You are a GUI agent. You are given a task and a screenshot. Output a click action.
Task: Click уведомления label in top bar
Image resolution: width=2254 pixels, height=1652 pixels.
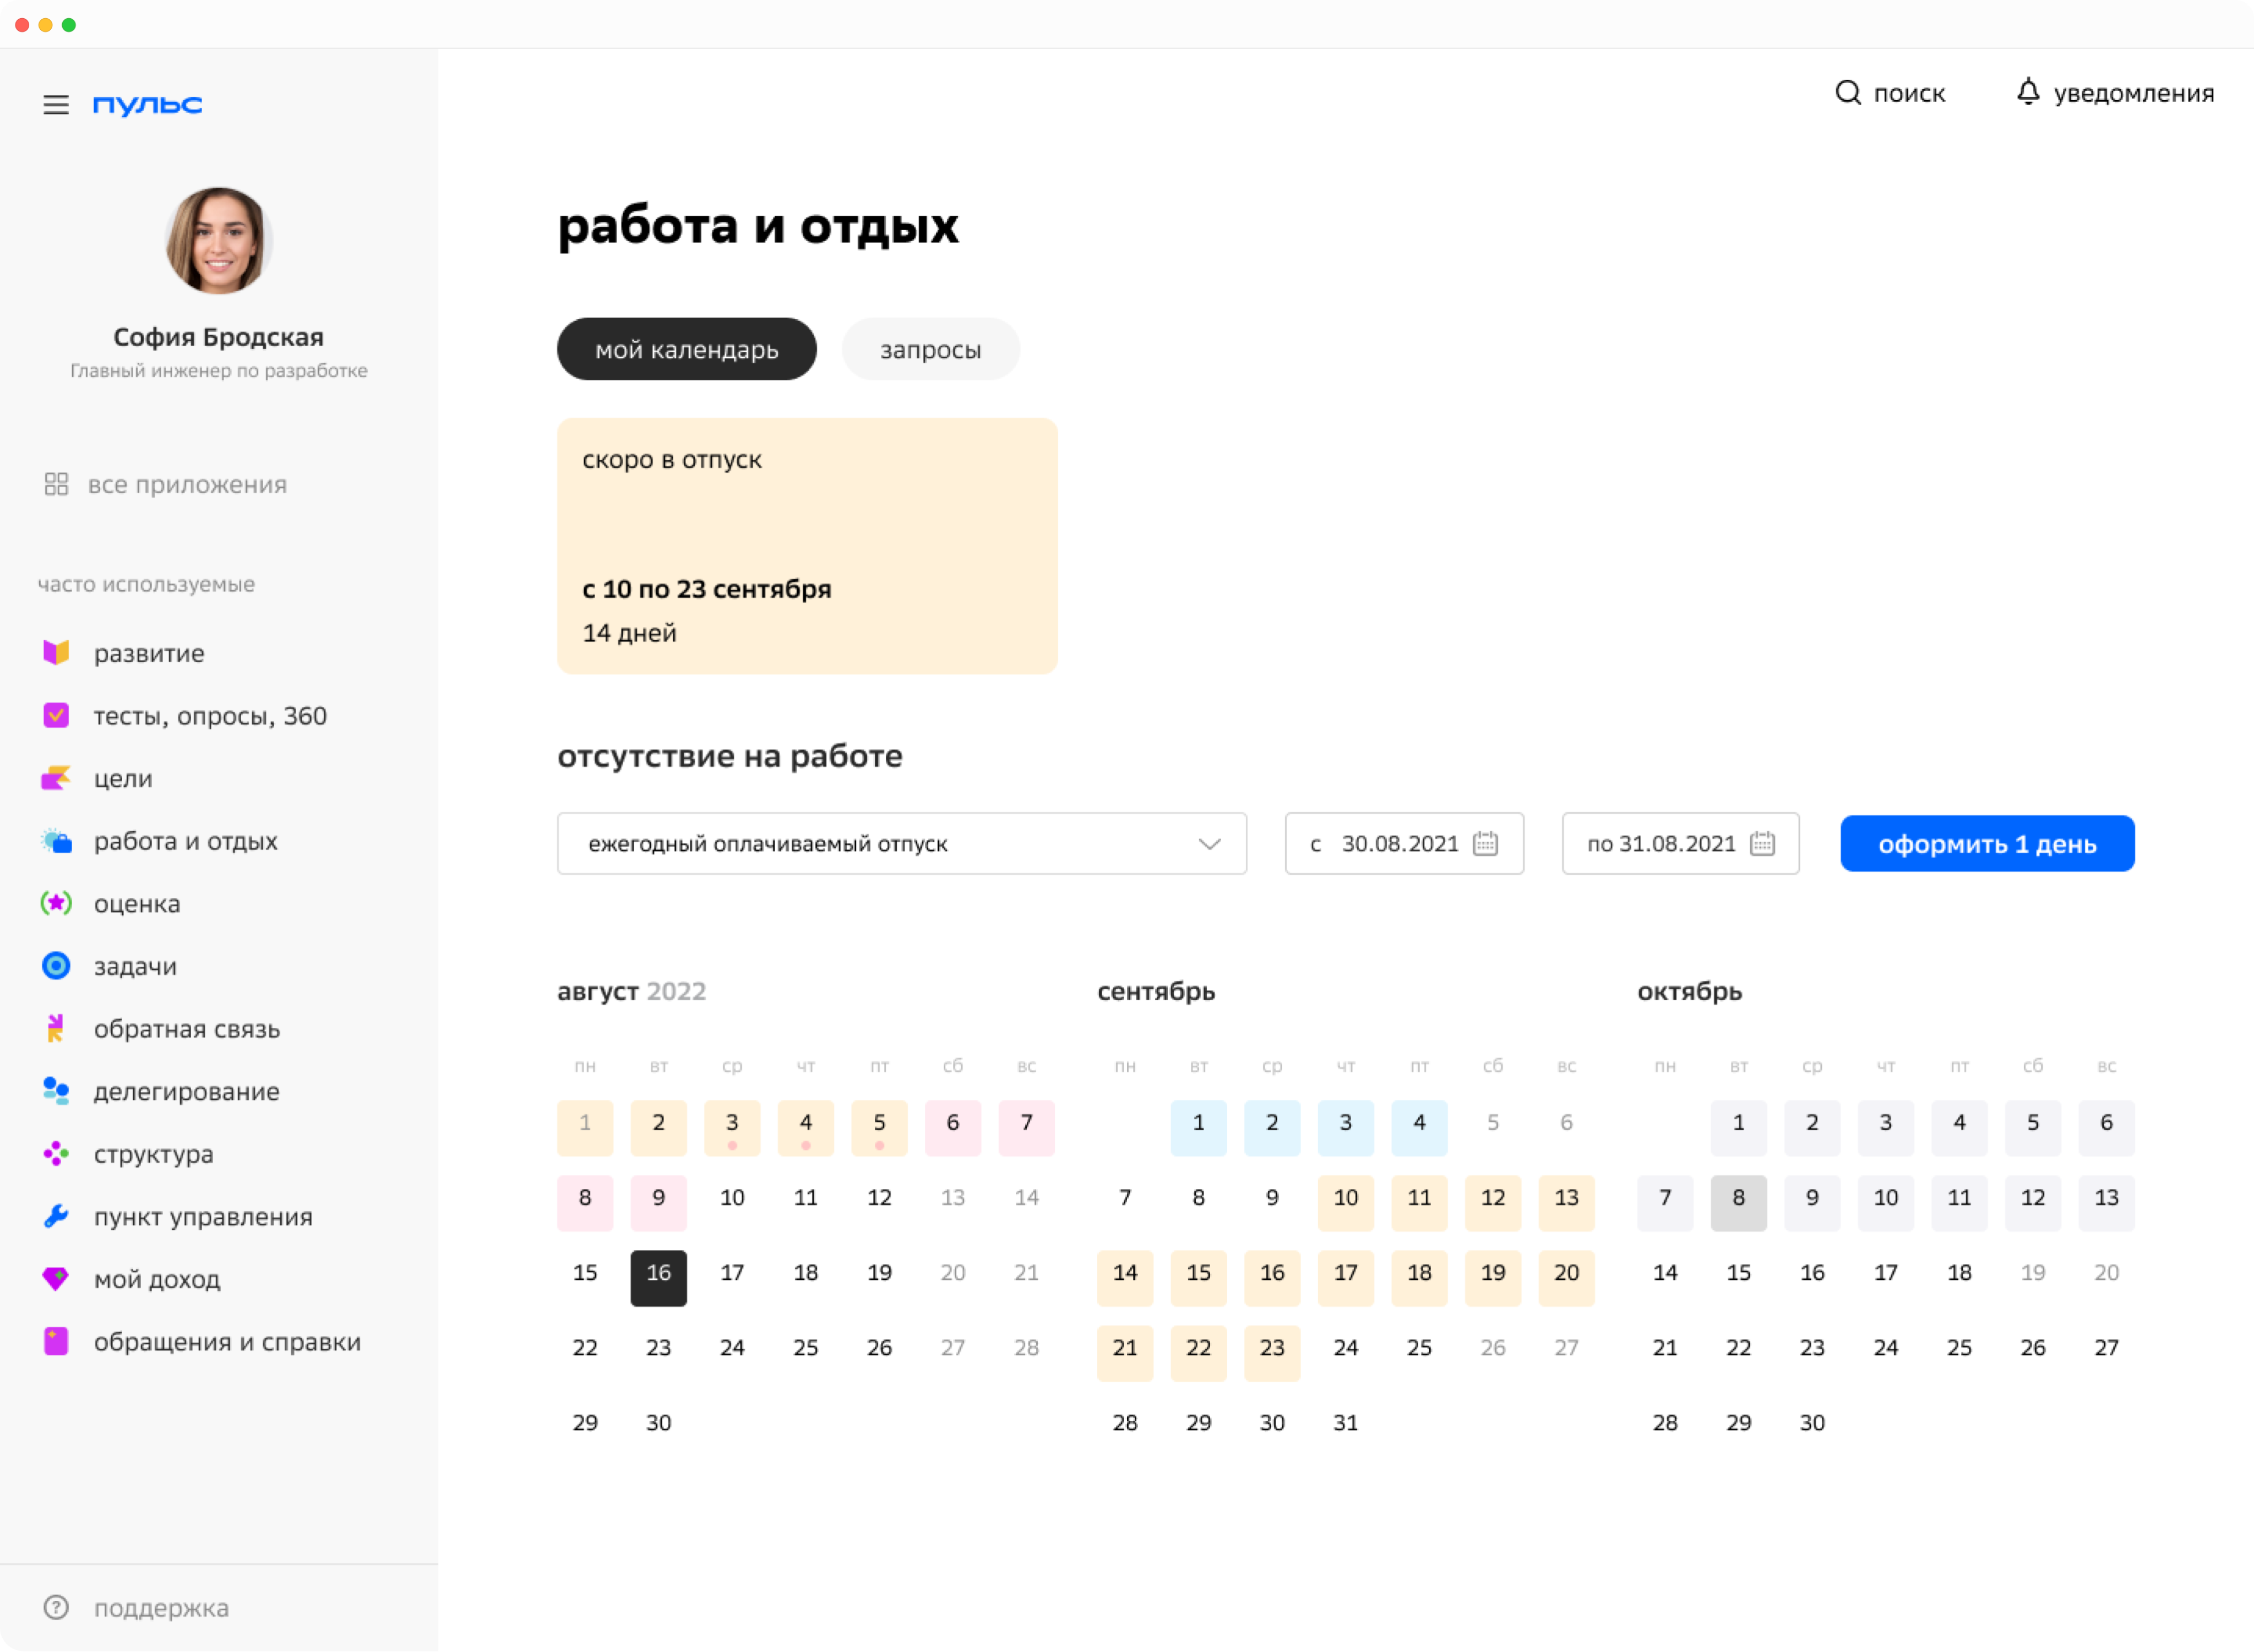2134,93
